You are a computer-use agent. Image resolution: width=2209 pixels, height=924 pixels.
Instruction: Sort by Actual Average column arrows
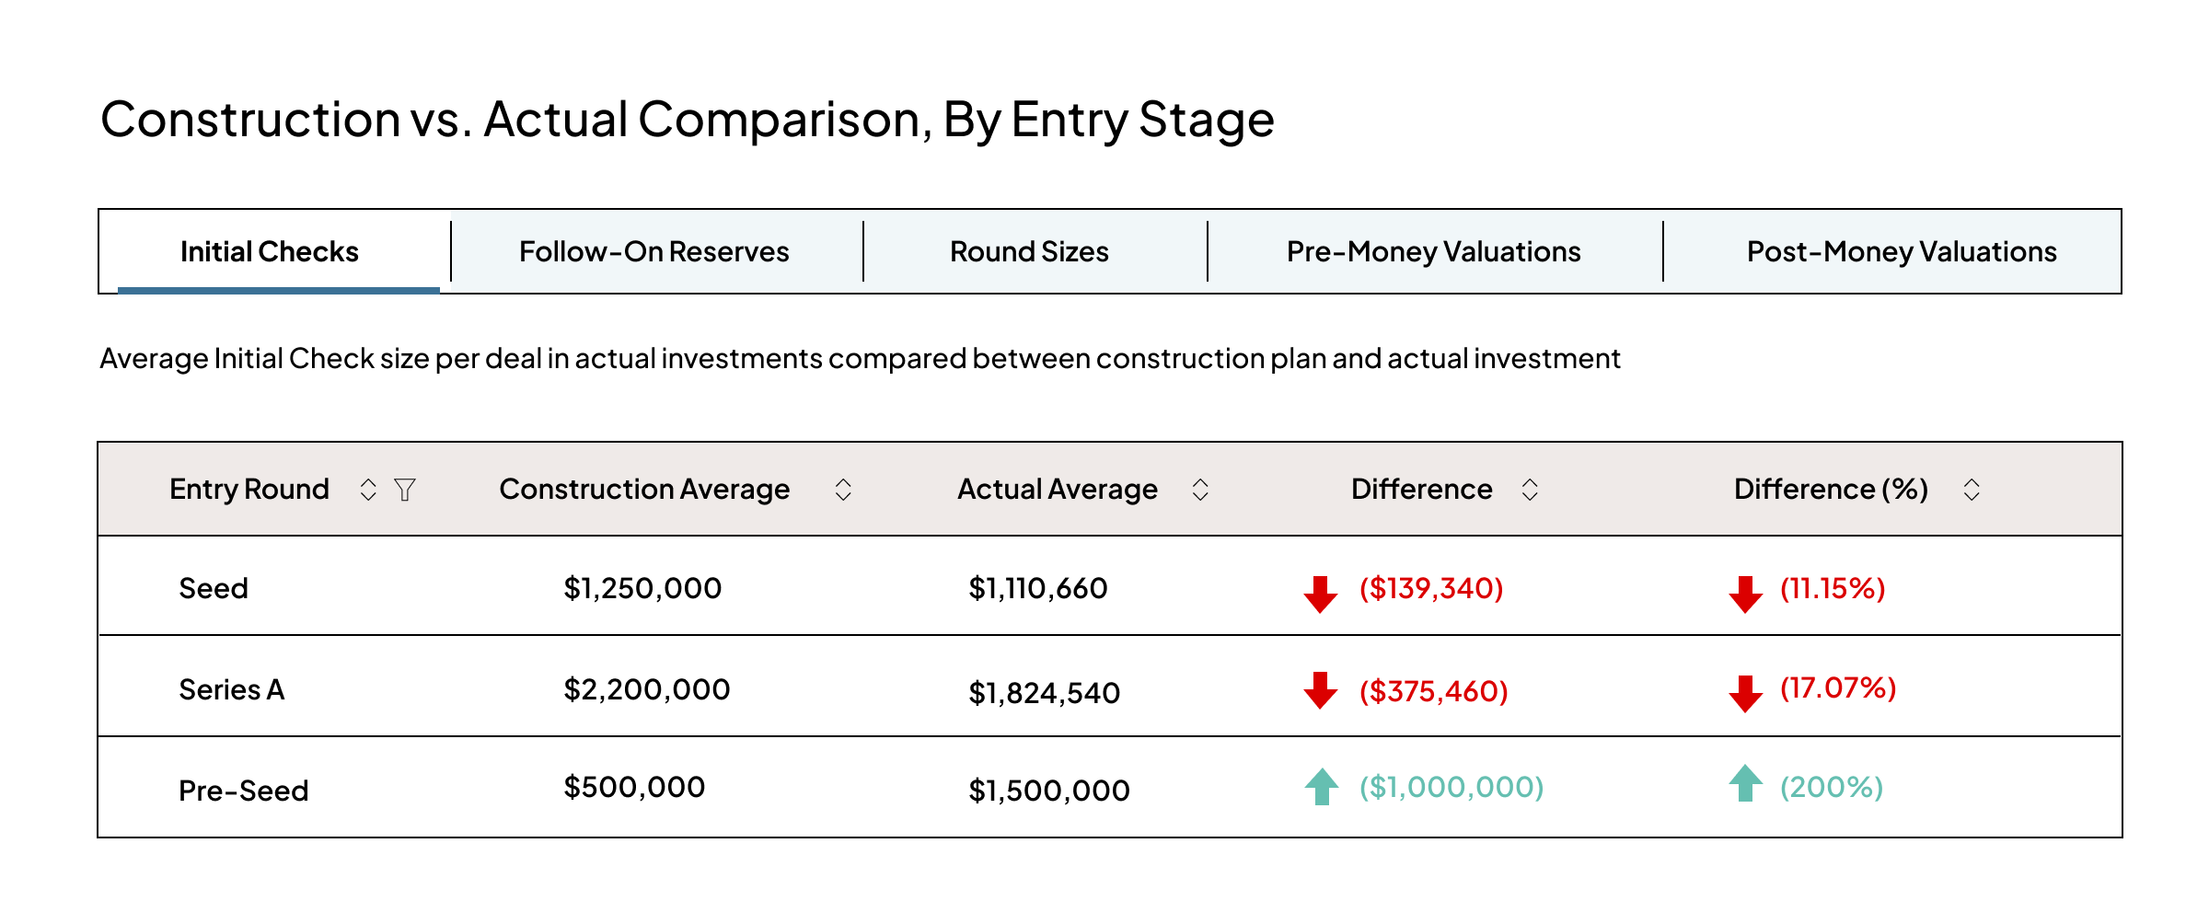click(1200, 490)
